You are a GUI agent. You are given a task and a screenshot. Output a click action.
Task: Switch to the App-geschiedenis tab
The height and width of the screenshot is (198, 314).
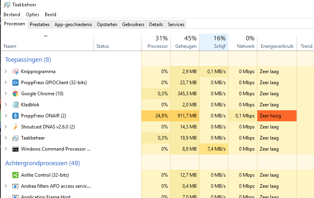[x=73, y=25]
